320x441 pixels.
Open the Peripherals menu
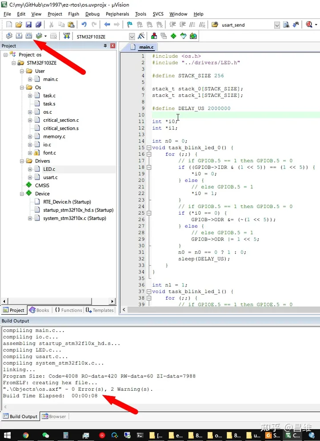[x=117, y=14]
